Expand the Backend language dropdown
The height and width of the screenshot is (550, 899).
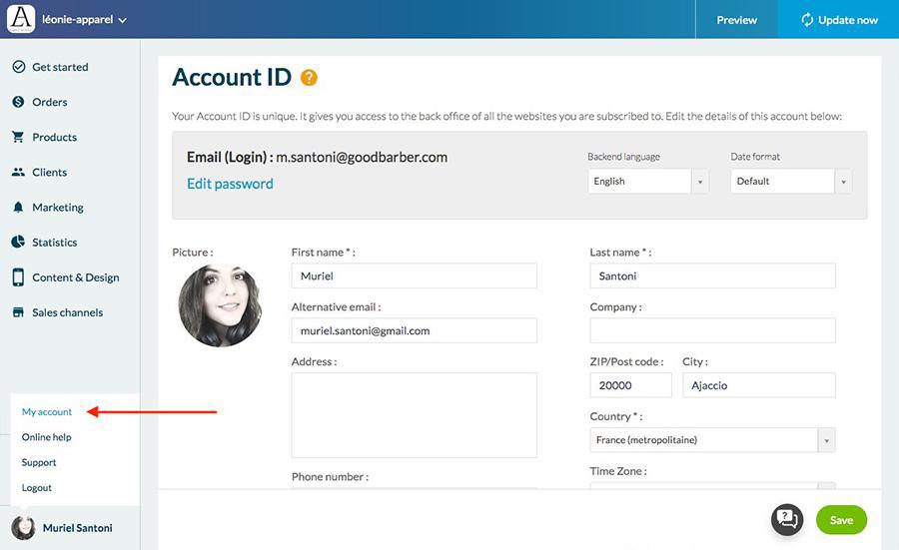pyautogui.click(x=648, y=182)
